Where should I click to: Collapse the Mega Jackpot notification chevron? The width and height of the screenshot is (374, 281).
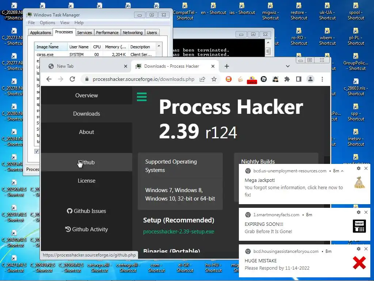(x=342, y=171)
